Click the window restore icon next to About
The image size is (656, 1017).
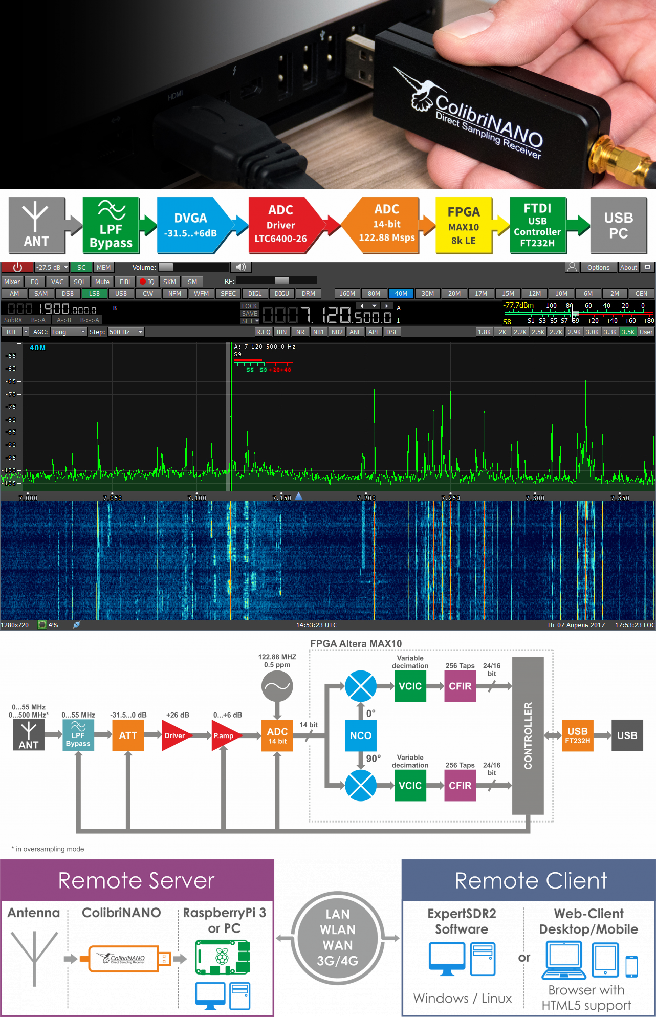coord(647,267)
